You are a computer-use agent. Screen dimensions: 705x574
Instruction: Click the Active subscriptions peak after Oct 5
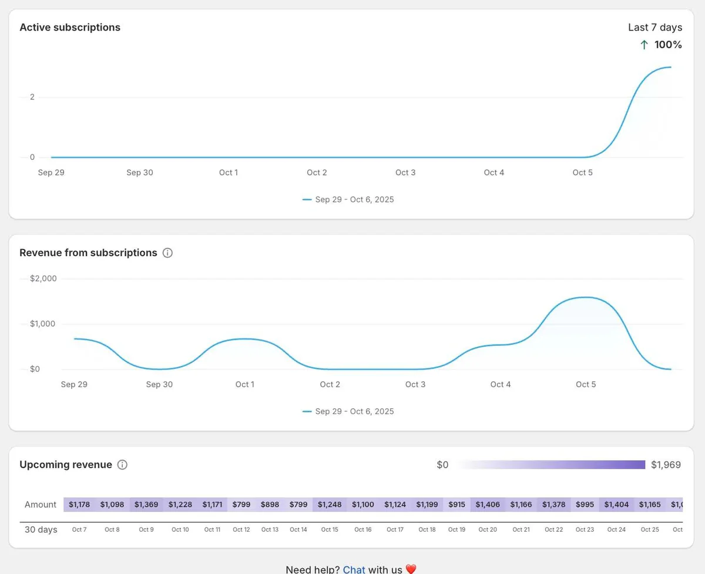[x=670, y=68]
